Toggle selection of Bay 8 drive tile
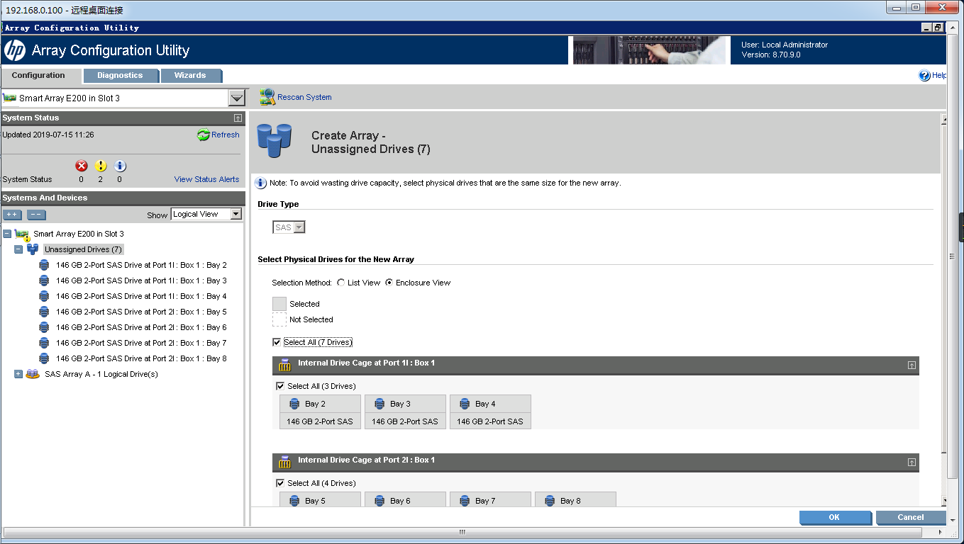The width and height of the screenshot is (964, 544). 575,499
